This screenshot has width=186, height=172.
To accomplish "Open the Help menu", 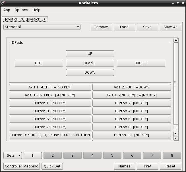I will (x=36, y=10).
